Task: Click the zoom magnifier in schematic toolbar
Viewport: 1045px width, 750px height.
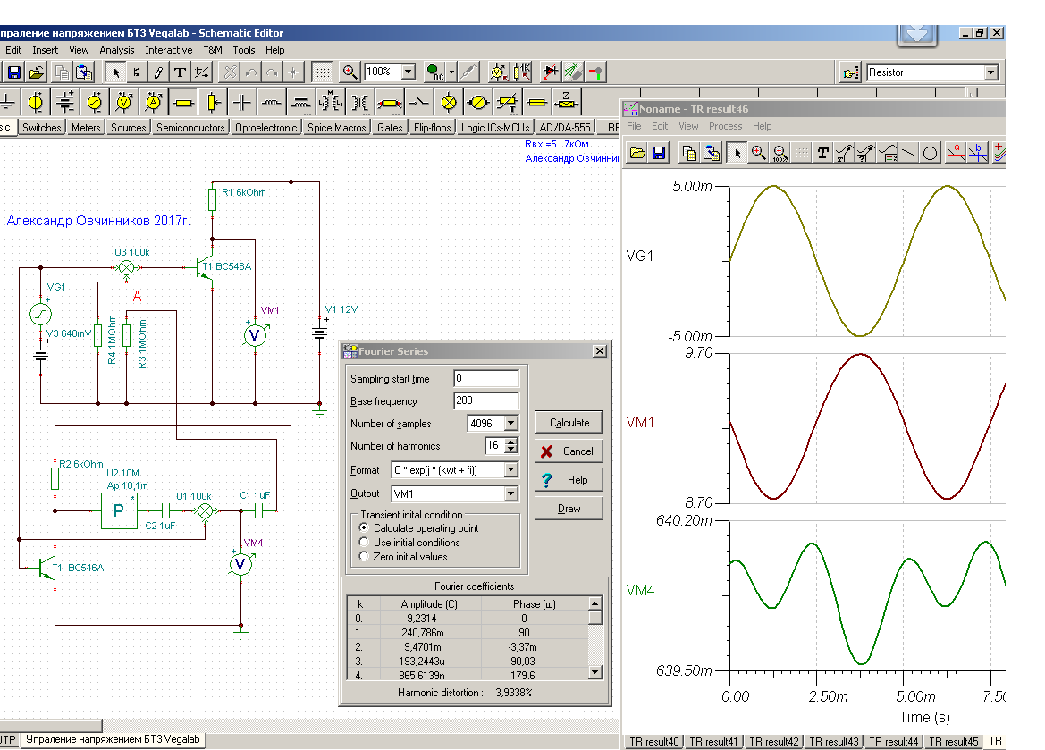Action: point(350,72)
